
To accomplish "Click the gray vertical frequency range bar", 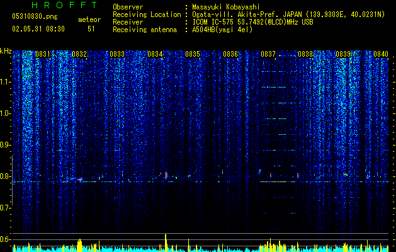I will click(13, 180).
